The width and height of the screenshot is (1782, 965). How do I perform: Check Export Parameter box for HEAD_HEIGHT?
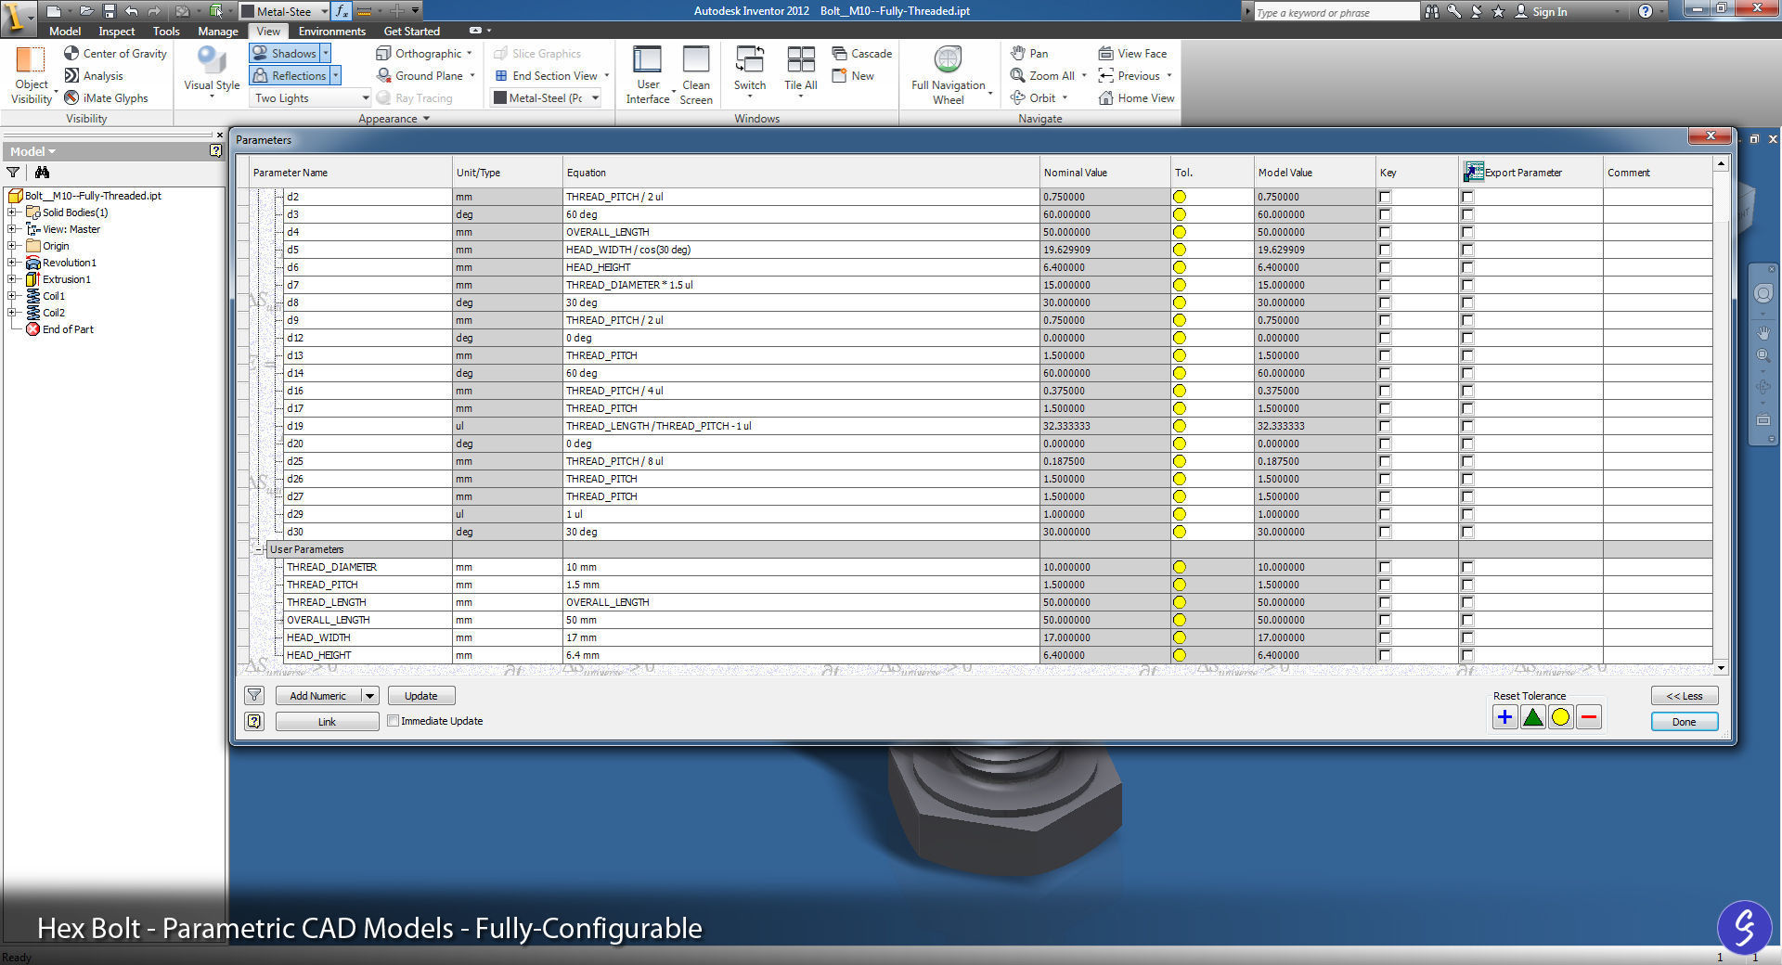coord(1467,655)
